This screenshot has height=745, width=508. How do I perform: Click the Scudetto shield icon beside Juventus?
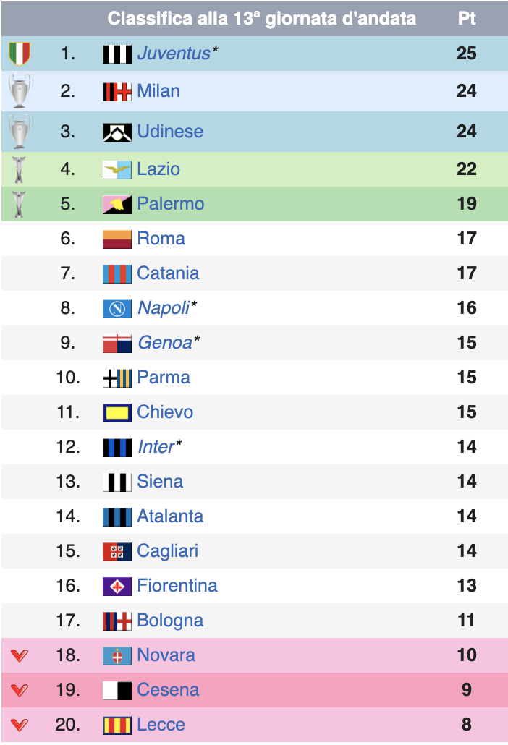pyautogui.click(x=20, y=54)
